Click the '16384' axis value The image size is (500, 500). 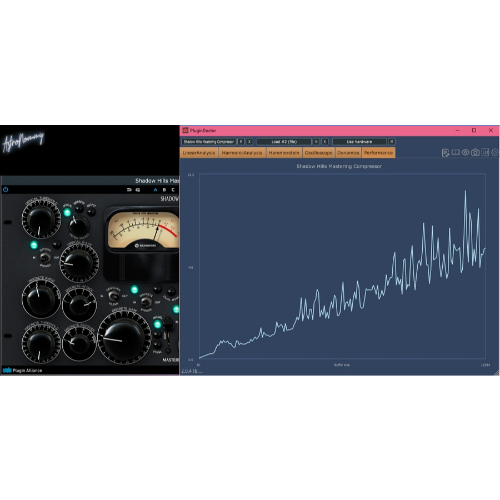[x=486, y=365]
